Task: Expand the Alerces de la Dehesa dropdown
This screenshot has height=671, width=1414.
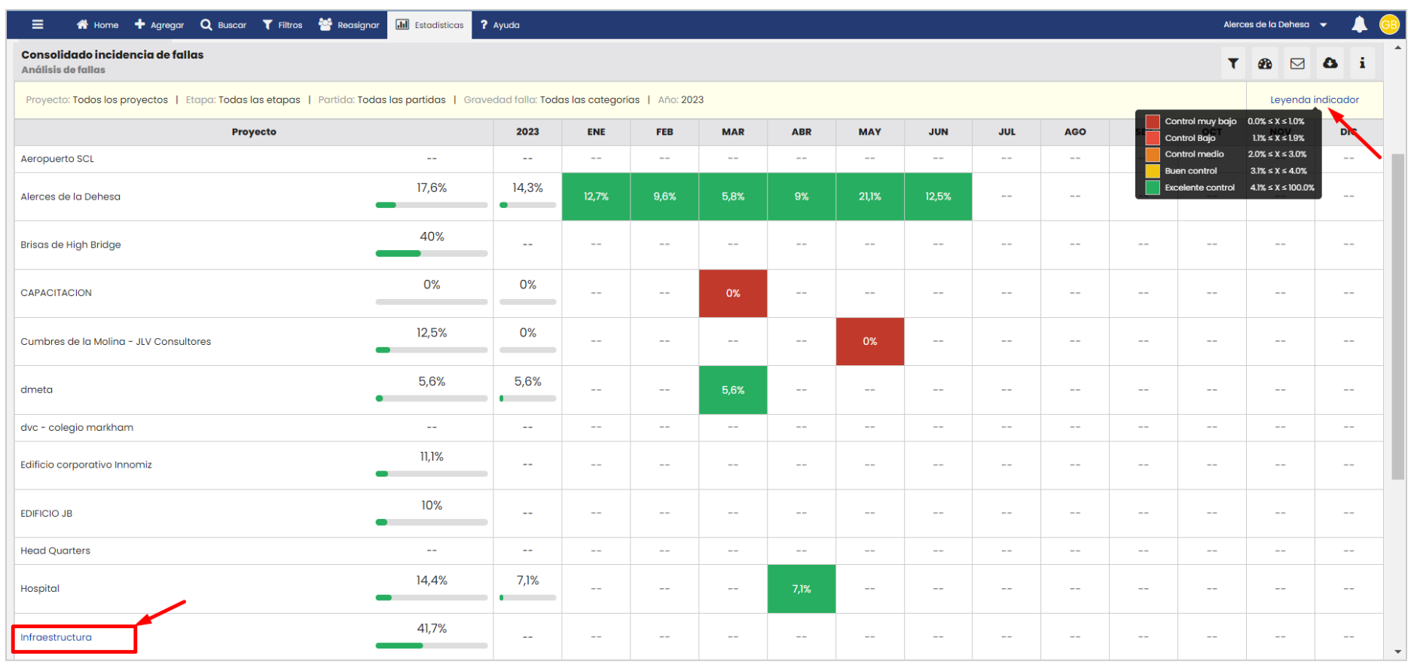Action: click(1275, 25)
